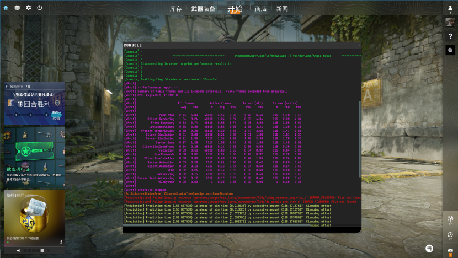This screenshot has width=458, height=258.
Task: Open the 武器装备 loadout tab
Action: 204,9
